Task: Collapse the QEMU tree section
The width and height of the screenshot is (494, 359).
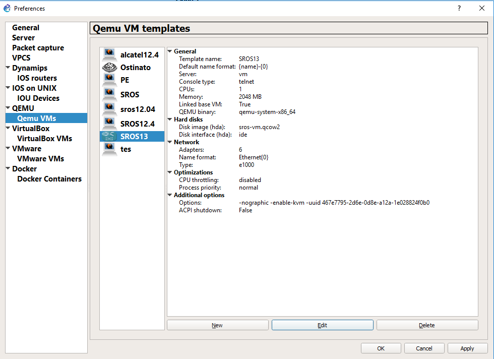Action: [8, 108]
